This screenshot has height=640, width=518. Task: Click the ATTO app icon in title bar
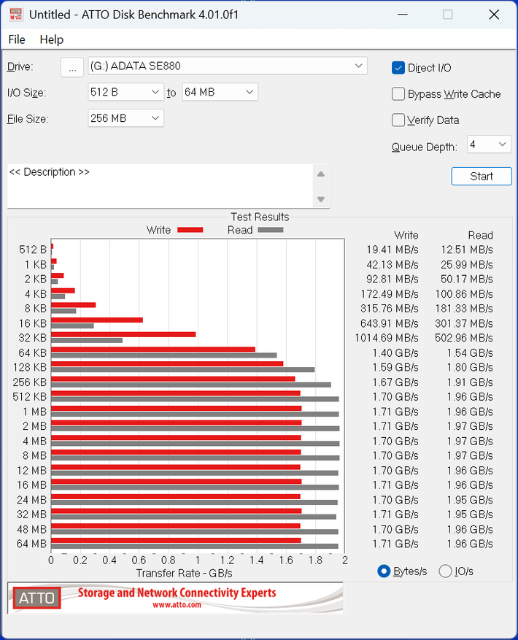coord(16,15)
